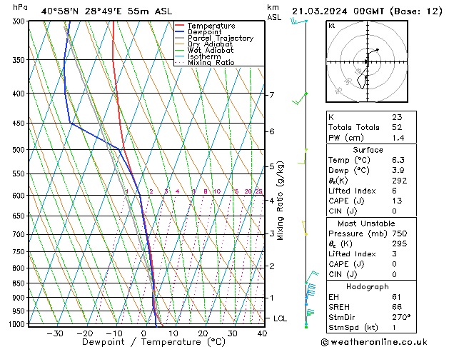Click the LCL height marker label

(280, 318)
